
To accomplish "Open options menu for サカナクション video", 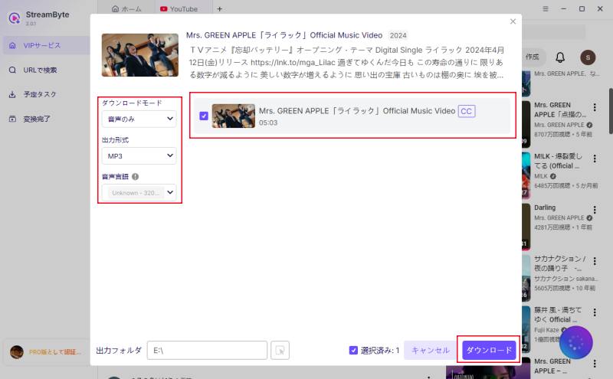I will [x=595, y=261].
